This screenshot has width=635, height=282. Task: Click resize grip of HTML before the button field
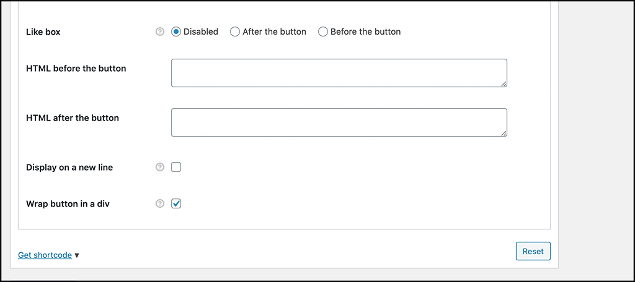tap(504, 83)
